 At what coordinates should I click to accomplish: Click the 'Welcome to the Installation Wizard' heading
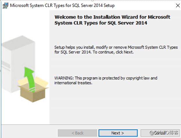coord(112,20)
